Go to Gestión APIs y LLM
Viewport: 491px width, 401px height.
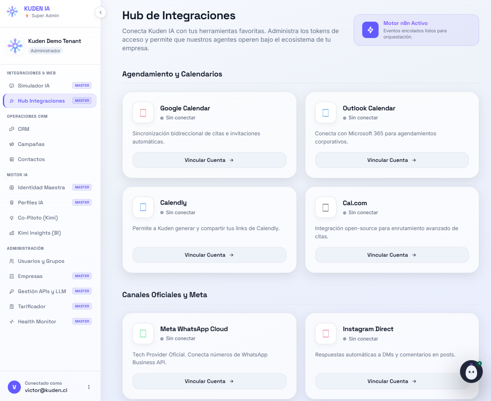click(x=49, y=291)
